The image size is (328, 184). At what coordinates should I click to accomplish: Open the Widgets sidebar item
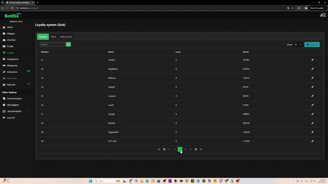pyautogui.click(x=11, y=33)
